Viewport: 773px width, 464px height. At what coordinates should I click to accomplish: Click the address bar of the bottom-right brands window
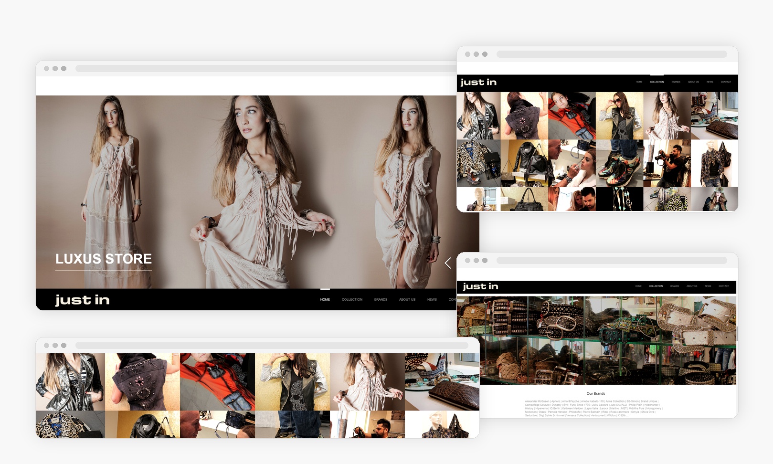click(612, 261)
